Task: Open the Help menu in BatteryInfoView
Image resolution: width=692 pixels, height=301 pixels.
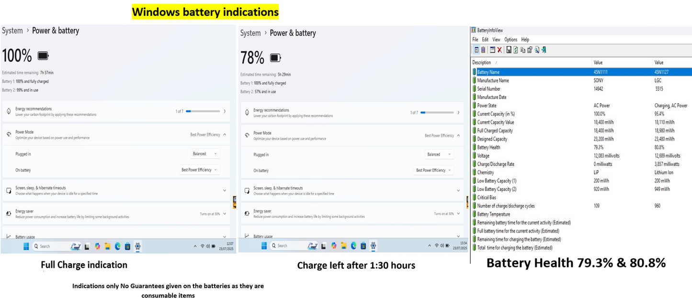Action: coord(525,40)
